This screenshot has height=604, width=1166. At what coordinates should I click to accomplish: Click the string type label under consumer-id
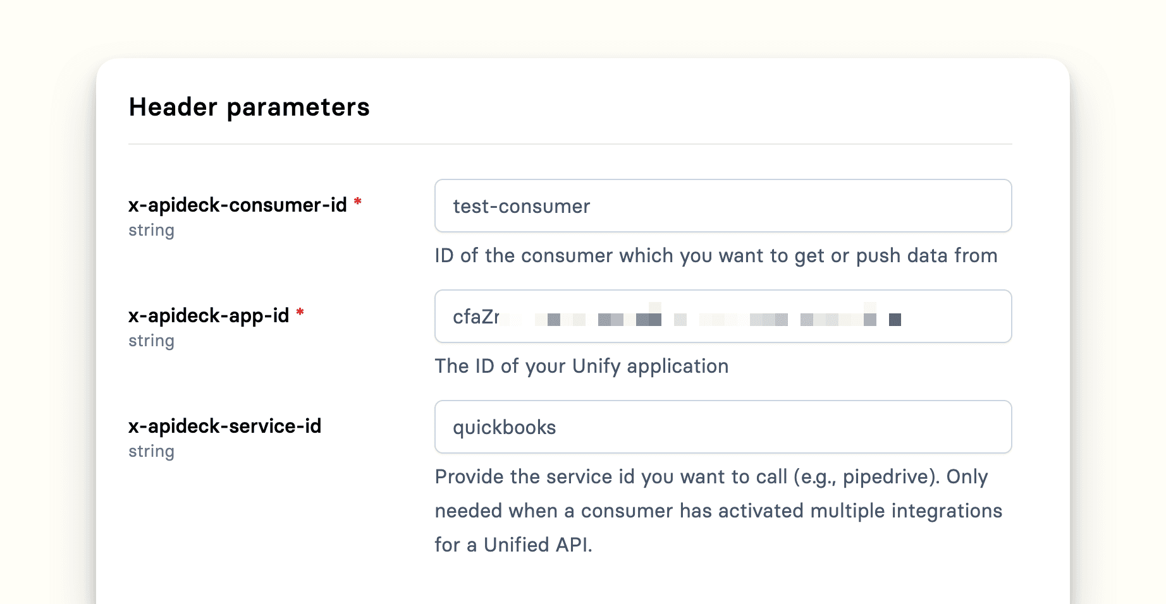pos(151,230)
